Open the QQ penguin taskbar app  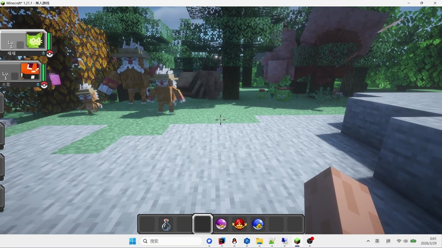(x=234, y=241)
